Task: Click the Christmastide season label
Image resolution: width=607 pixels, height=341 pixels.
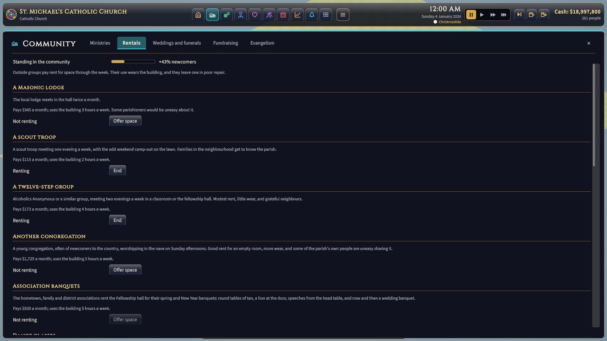Action: pyautogui.click(x=450, y=22)
